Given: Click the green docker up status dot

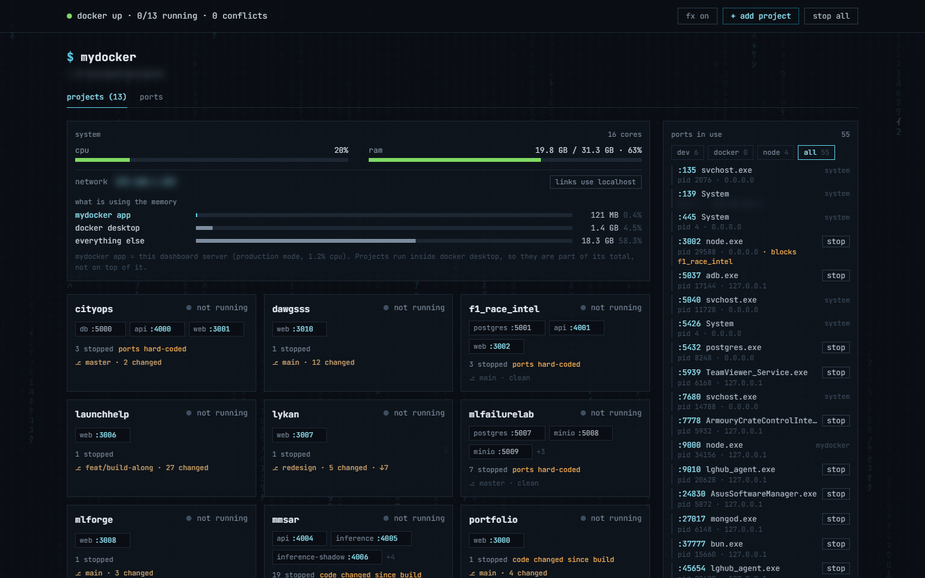Looking at the screenshot, I should [x=69, y=16].
